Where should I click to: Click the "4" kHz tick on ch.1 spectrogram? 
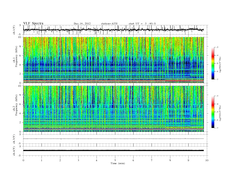point(21,65)
